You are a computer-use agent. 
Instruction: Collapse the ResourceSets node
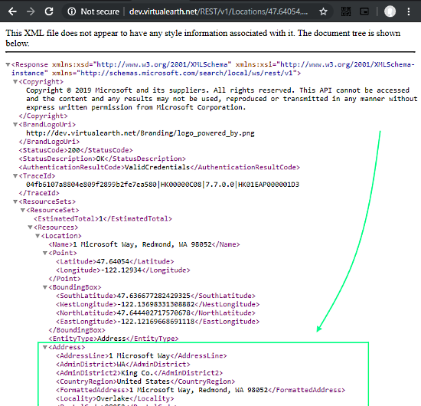pyautogui.click(x=15, y=201)
